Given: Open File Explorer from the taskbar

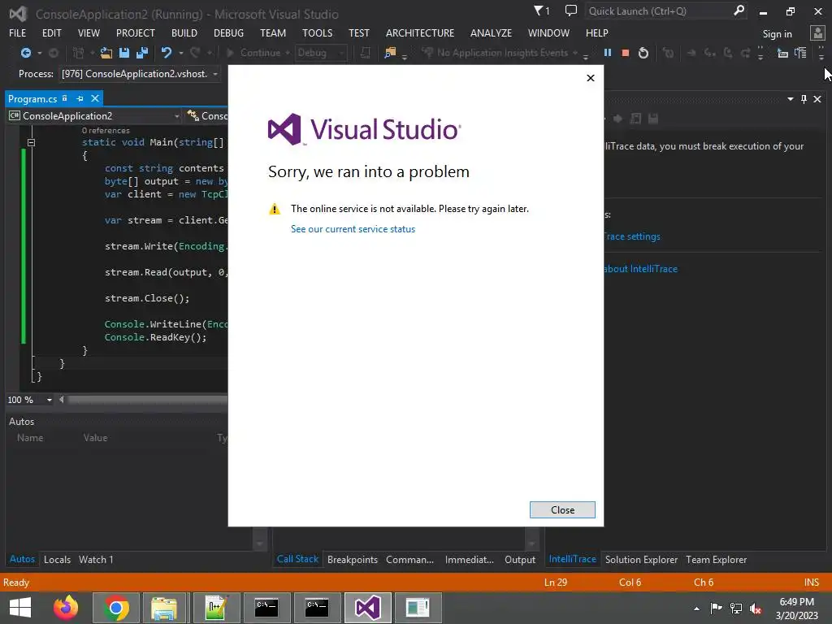Looking at the screenshot, I should 164,608.
